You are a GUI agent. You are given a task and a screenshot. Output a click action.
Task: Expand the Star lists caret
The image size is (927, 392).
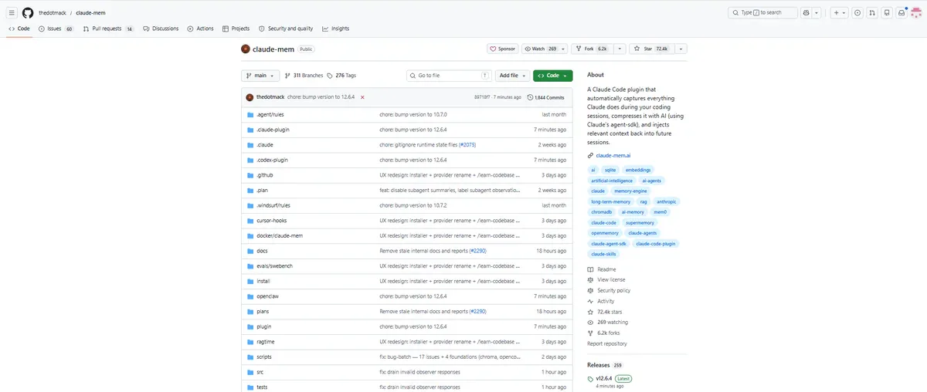pyautogui.click(x=681, y=49)
